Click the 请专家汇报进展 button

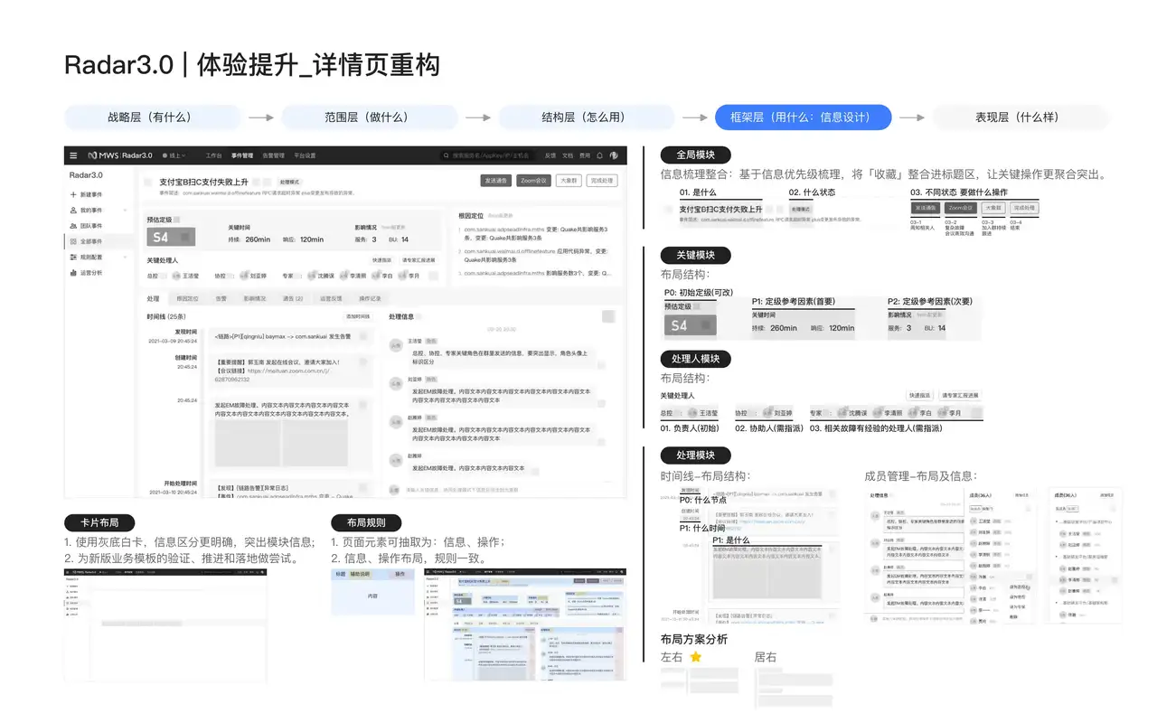[418, 259]
